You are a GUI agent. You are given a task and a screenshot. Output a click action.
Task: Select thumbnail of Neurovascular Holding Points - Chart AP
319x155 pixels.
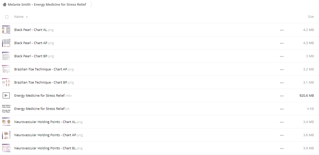6,135
